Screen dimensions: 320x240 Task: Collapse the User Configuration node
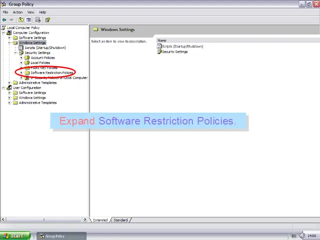3,88
